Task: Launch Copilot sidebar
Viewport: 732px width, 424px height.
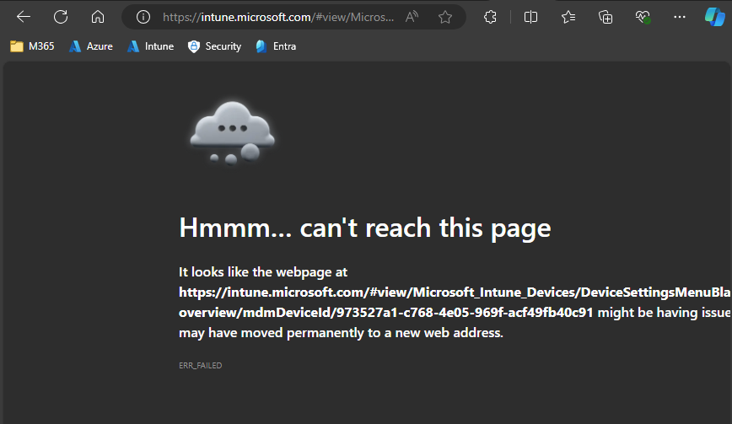Action: coord(715,17)
